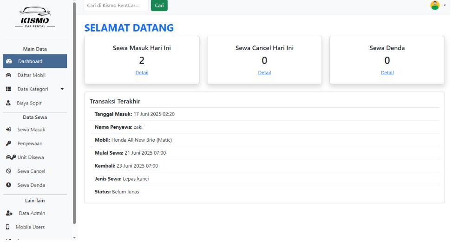Click the Kismo RentCar search field
The width and height of the screenshot is (452, 242).
click(x=115, y=5)
